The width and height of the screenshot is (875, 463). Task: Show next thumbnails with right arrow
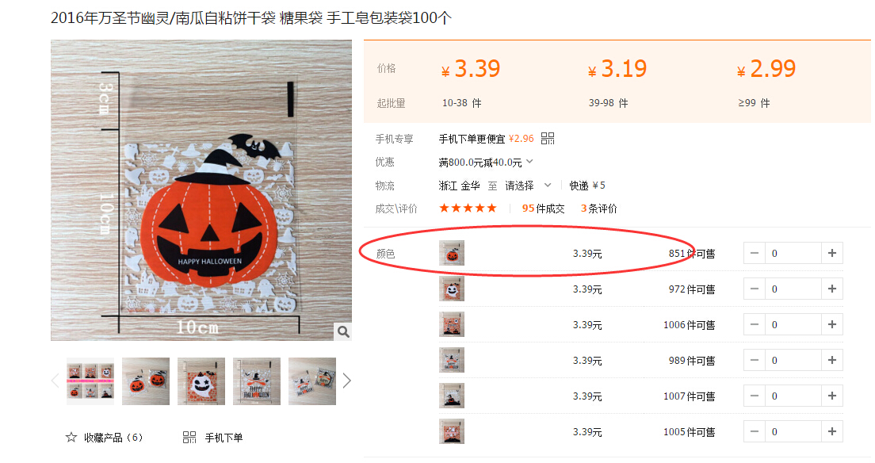[346, 381]
